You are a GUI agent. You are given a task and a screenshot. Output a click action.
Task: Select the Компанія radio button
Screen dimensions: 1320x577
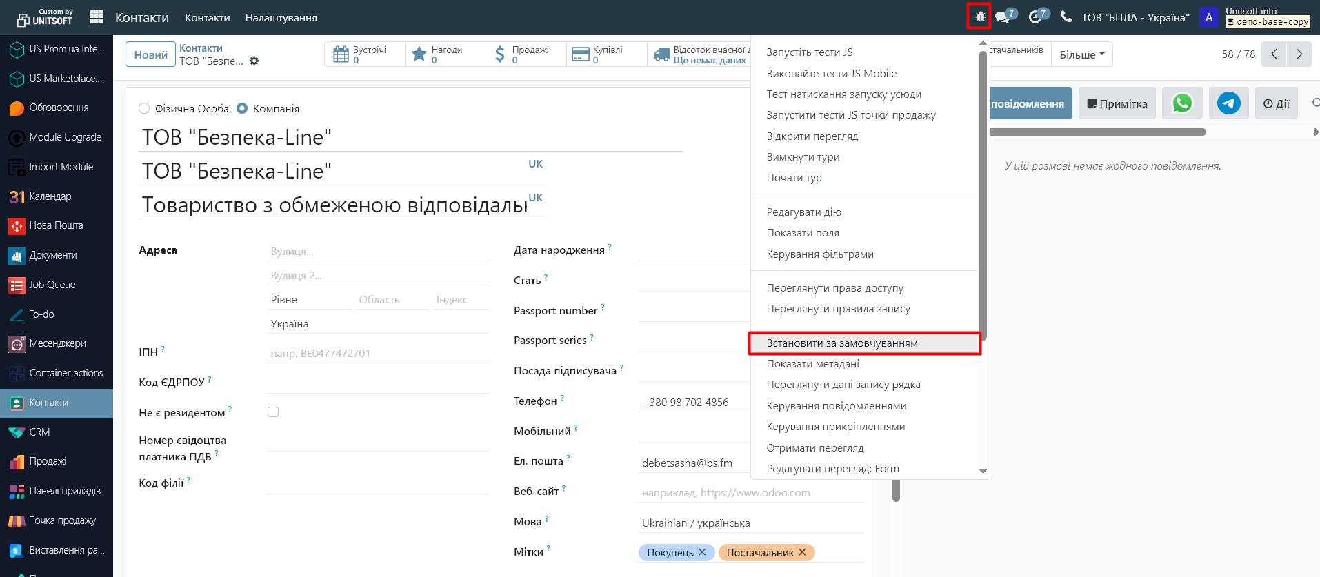tap(242, 109)
